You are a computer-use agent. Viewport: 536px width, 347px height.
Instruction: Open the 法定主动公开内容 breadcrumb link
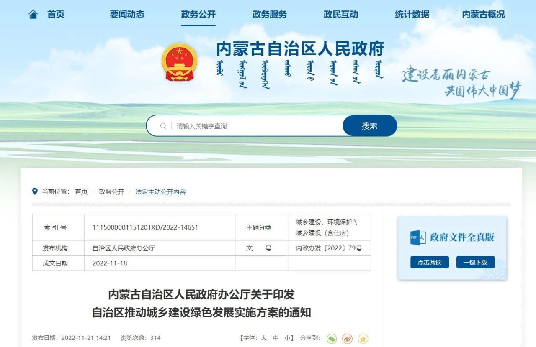tap(160, 192)
